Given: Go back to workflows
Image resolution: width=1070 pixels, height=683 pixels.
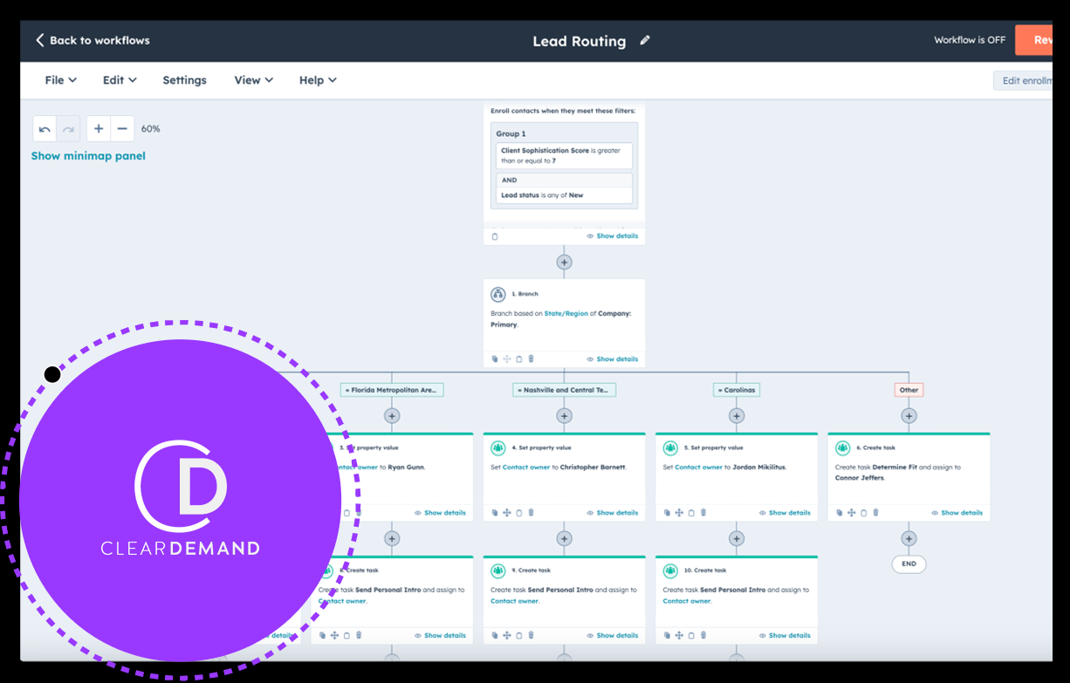Looking at the screenshot, I should tap(92, 40).
